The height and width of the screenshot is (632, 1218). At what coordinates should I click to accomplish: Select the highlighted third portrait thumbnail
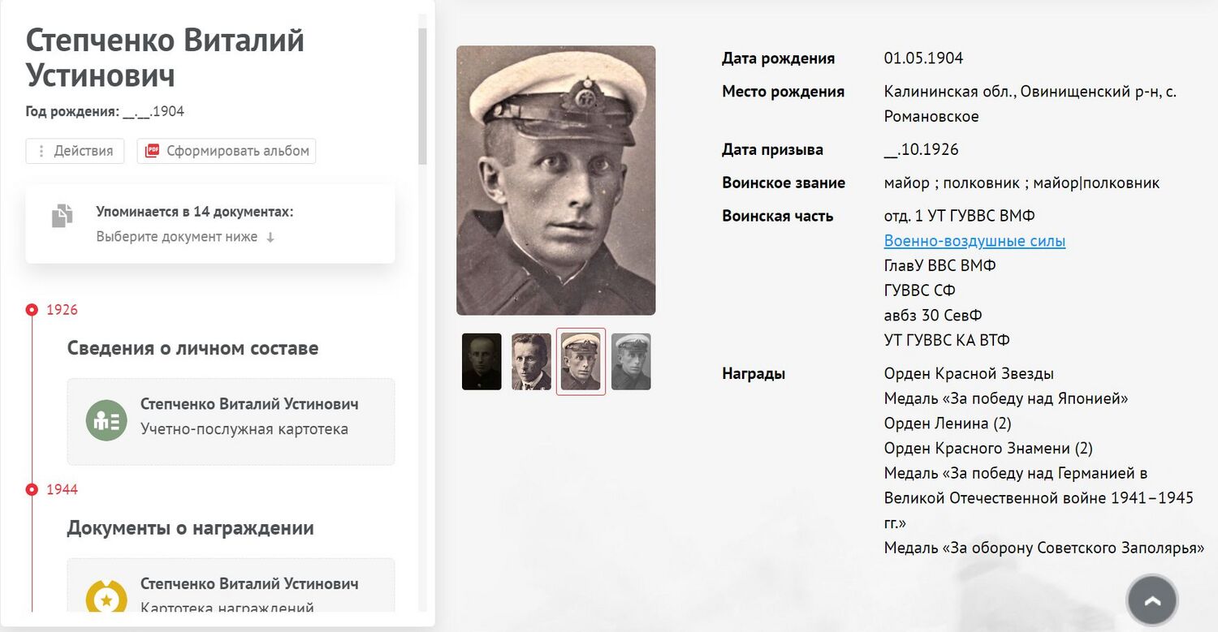(x=581, y=362)
